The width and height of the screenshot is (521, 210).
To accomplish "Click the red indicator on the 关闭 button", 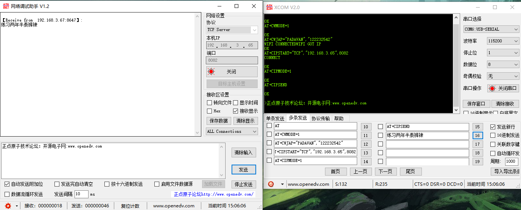I will 211,72.
